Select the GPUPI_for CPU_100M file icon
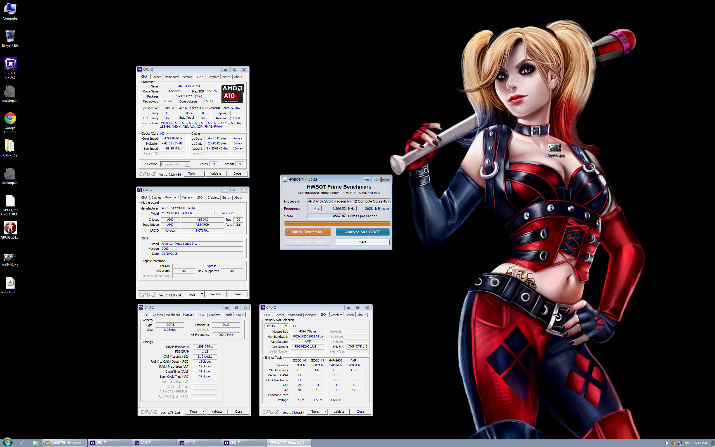 (x=10, y=205)
